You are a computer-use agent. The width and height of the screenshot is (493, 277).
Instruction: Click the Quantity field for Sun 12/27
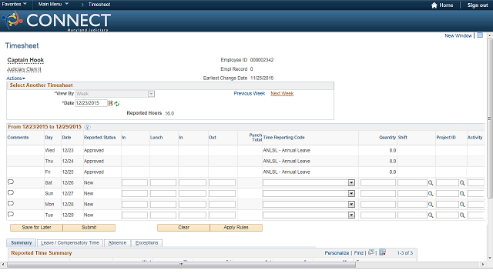point(378,193)
